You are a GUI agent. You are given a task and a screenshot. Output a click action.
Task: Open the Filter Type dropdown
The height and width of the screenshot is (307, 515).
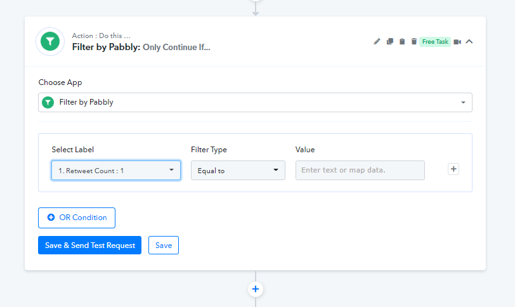[x=238, y=170]
